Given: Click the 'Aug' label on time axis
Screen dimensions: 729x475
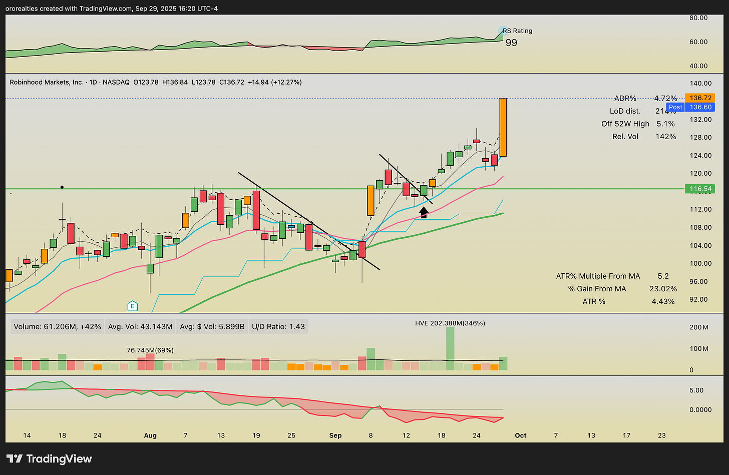Looking at the screenshot, I should [x=150, y=435].
